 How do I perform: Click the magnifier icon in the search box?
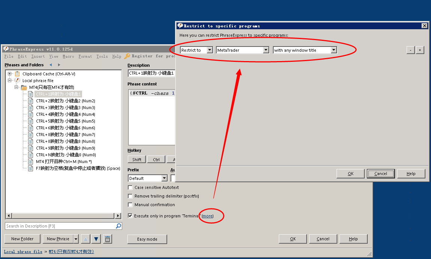[118, 226]
